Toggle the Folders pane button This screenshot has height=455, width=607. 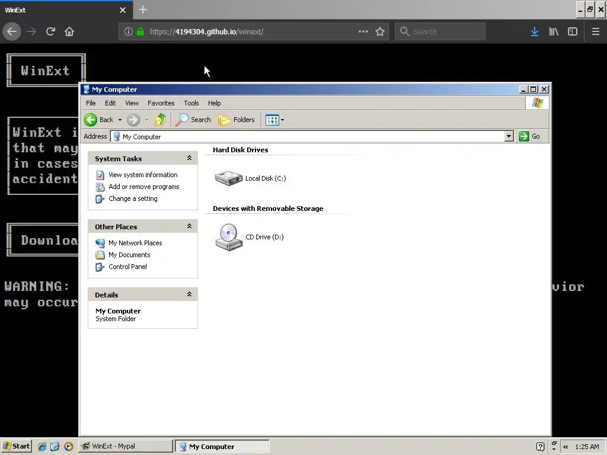click(237, 120)
